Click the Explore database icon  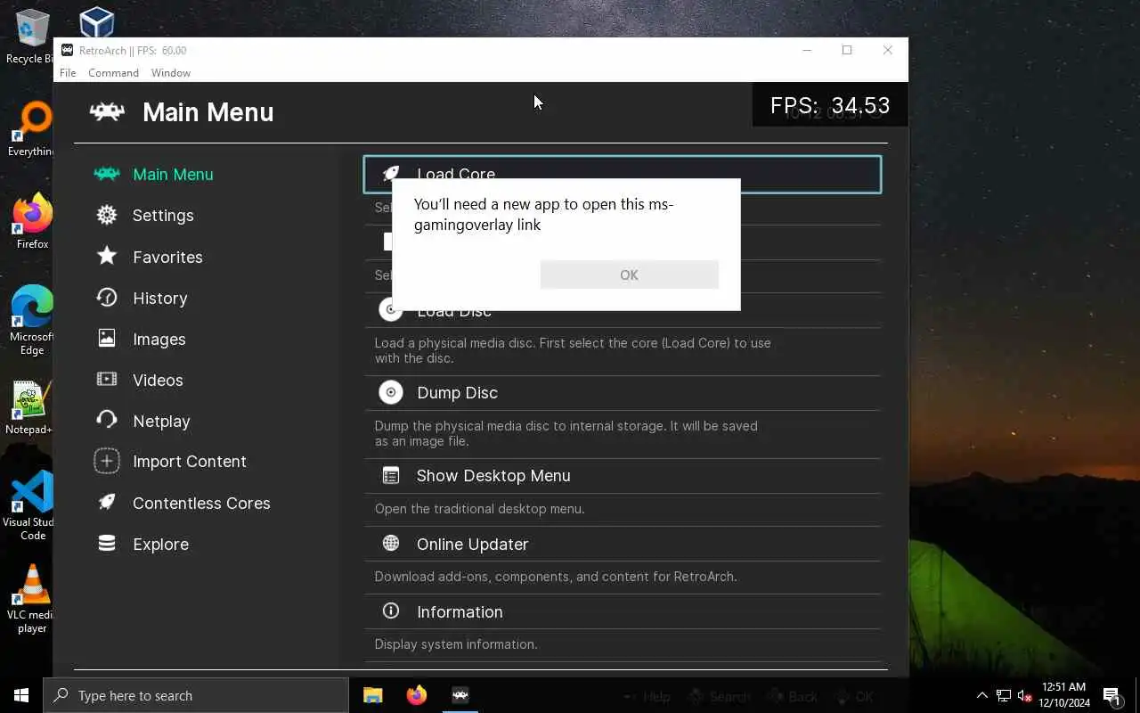click(x=107, y=544)
